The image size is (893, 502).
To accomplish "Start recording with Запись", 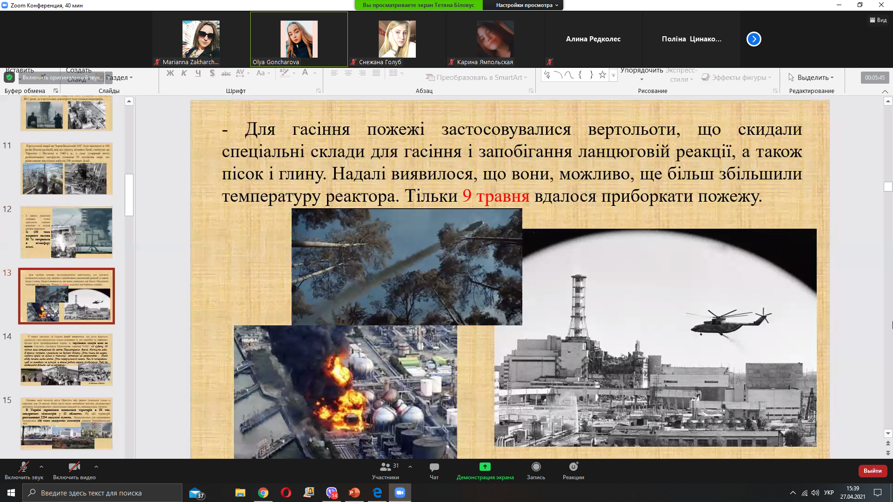I will click(536, 471).
